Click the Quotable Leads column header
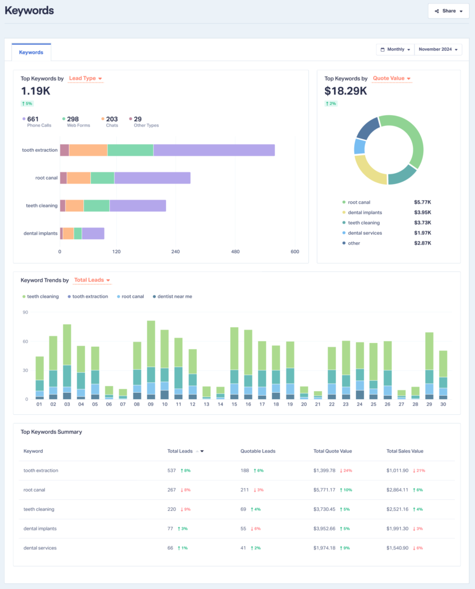475x589 pixels. point(258,451)
